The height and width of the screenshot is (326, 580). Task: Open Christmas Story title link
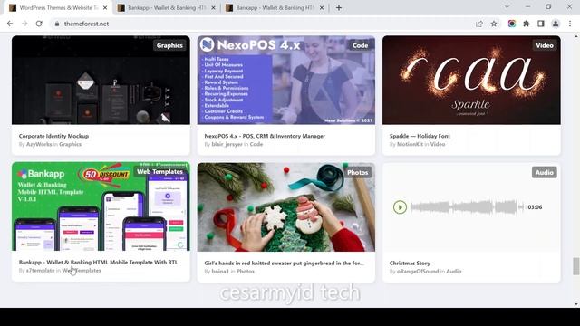(x=410, y=264)
